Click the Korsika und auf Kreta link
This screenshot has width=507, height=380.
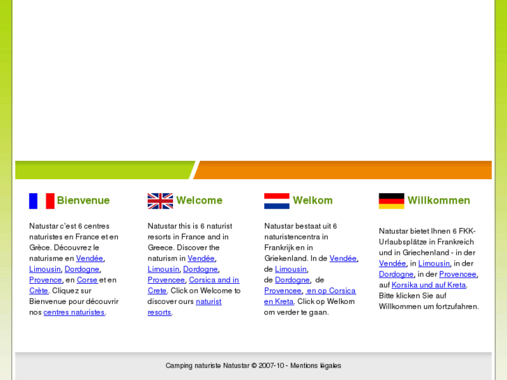[x=429, y=285]
